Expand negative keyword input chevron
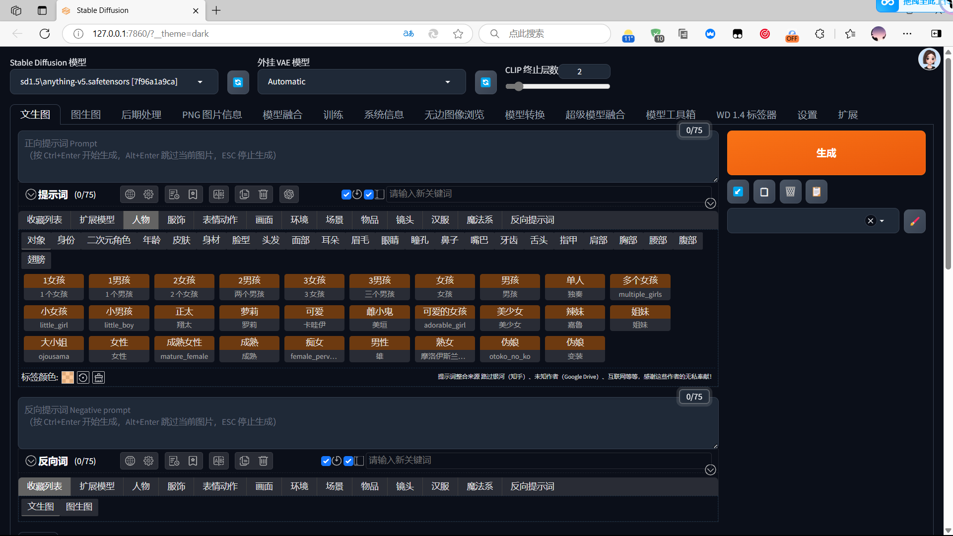Image resolution: width=953 pixels, height=536 pixels. 710,470
